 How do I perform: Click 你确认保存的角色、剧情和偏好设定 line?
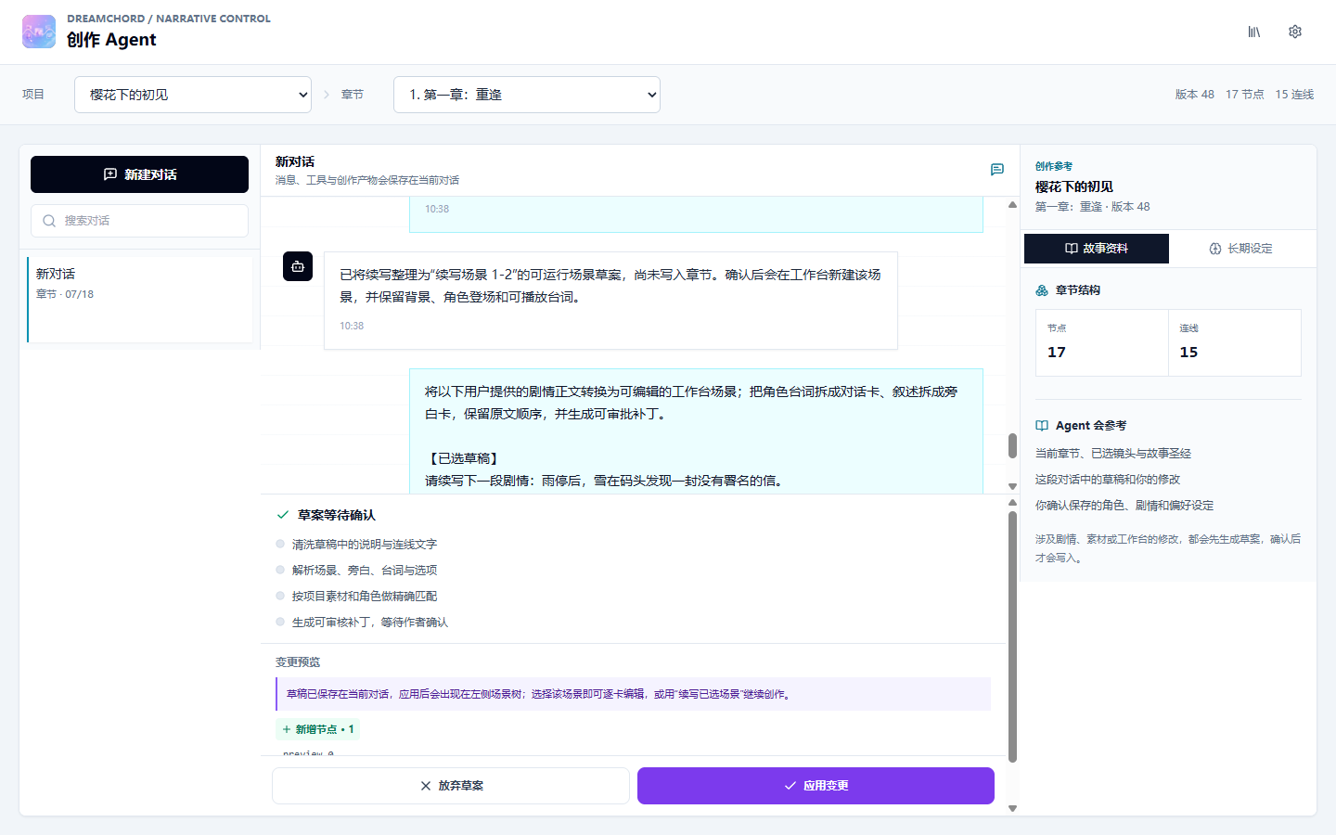coord(1124,506)
